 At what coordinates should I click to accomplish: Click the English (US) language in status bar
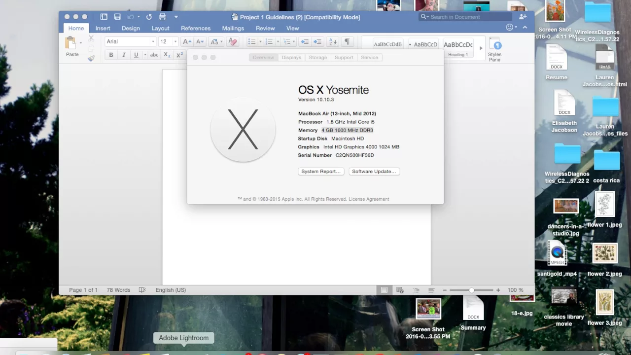[171, 290]
